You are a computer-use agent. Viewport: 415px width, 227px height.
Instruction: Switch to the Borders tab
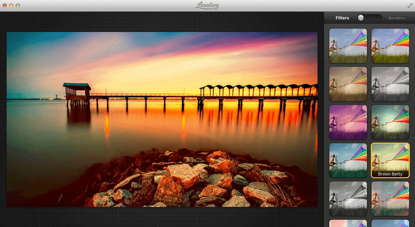(x=397, y=18)
